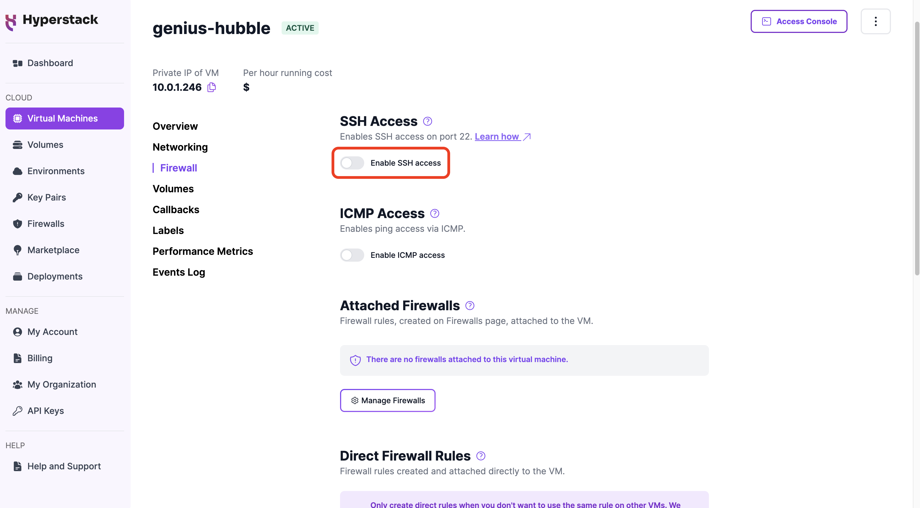Click the Key Pairs icon
920x508 pixels.
coord(18,197)
